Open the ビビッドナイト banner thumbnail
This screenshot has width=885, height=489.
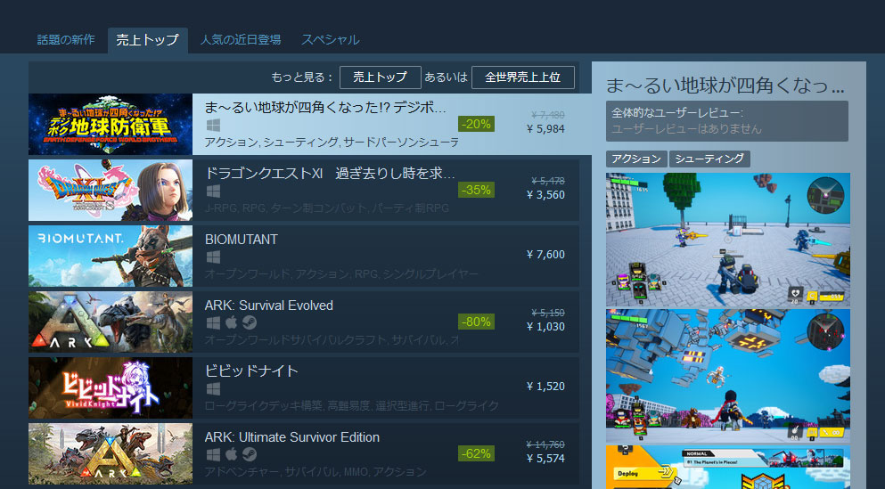point(110,388)
